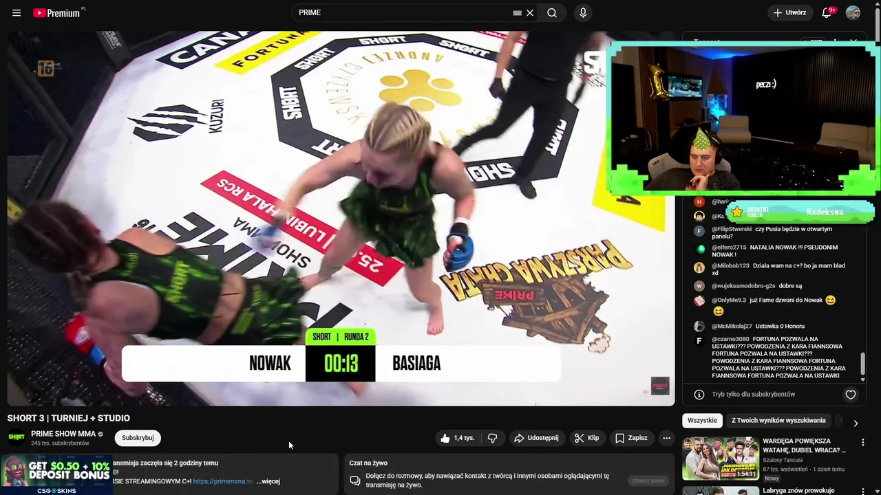This screenshot has width=881, height=495.
Task: Share video via Udostępnij
Action: coord(536,438)
